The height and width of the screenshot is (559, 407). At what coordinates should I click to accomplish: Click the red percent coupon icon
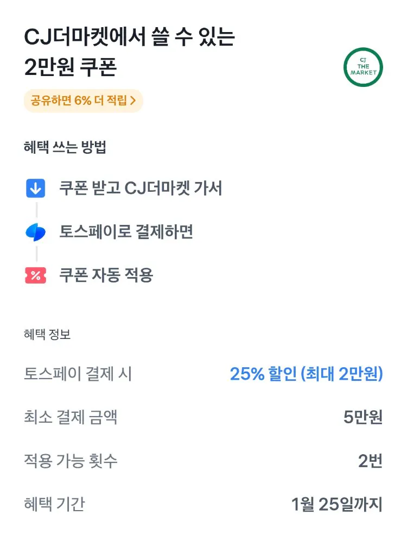point(36,275)
